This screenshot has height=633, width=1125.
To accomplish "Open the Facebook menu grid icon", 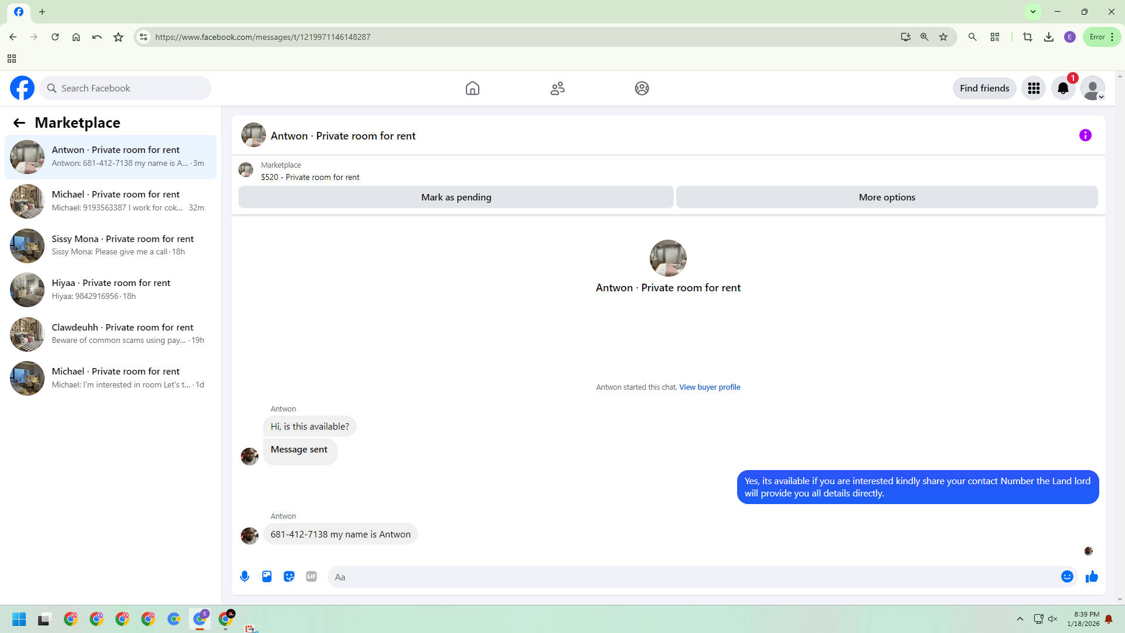I will coord(1034,89).
